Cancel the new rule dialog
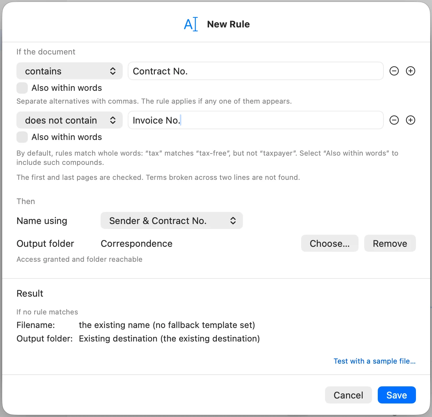432x417 pixels. (x=348, y=395)
